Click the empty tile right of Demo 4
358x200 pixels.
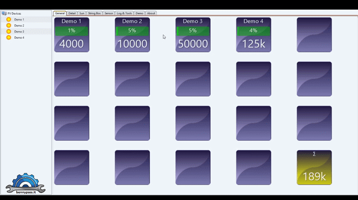(314, 35)
